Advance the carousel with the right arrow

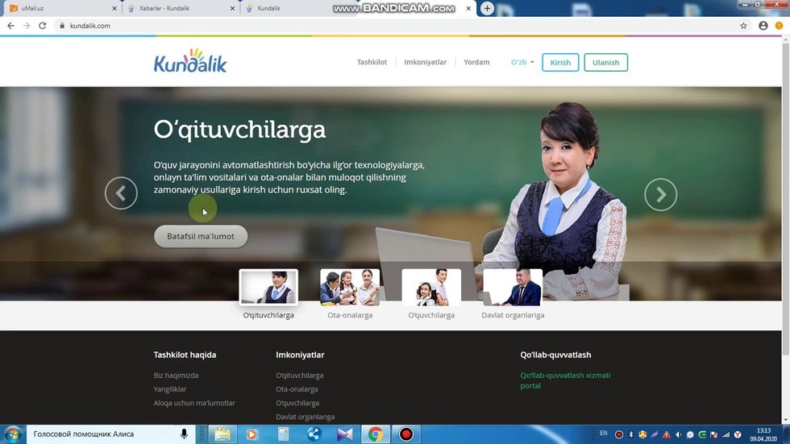coord(660,194)
